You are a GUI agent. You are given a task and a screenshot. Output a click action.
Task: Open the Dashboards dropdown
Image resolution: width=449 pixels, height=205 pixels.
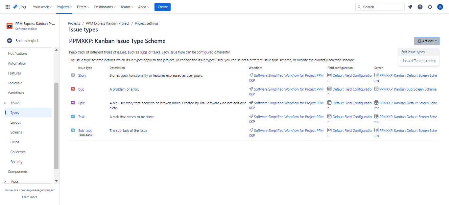(105, 7)
